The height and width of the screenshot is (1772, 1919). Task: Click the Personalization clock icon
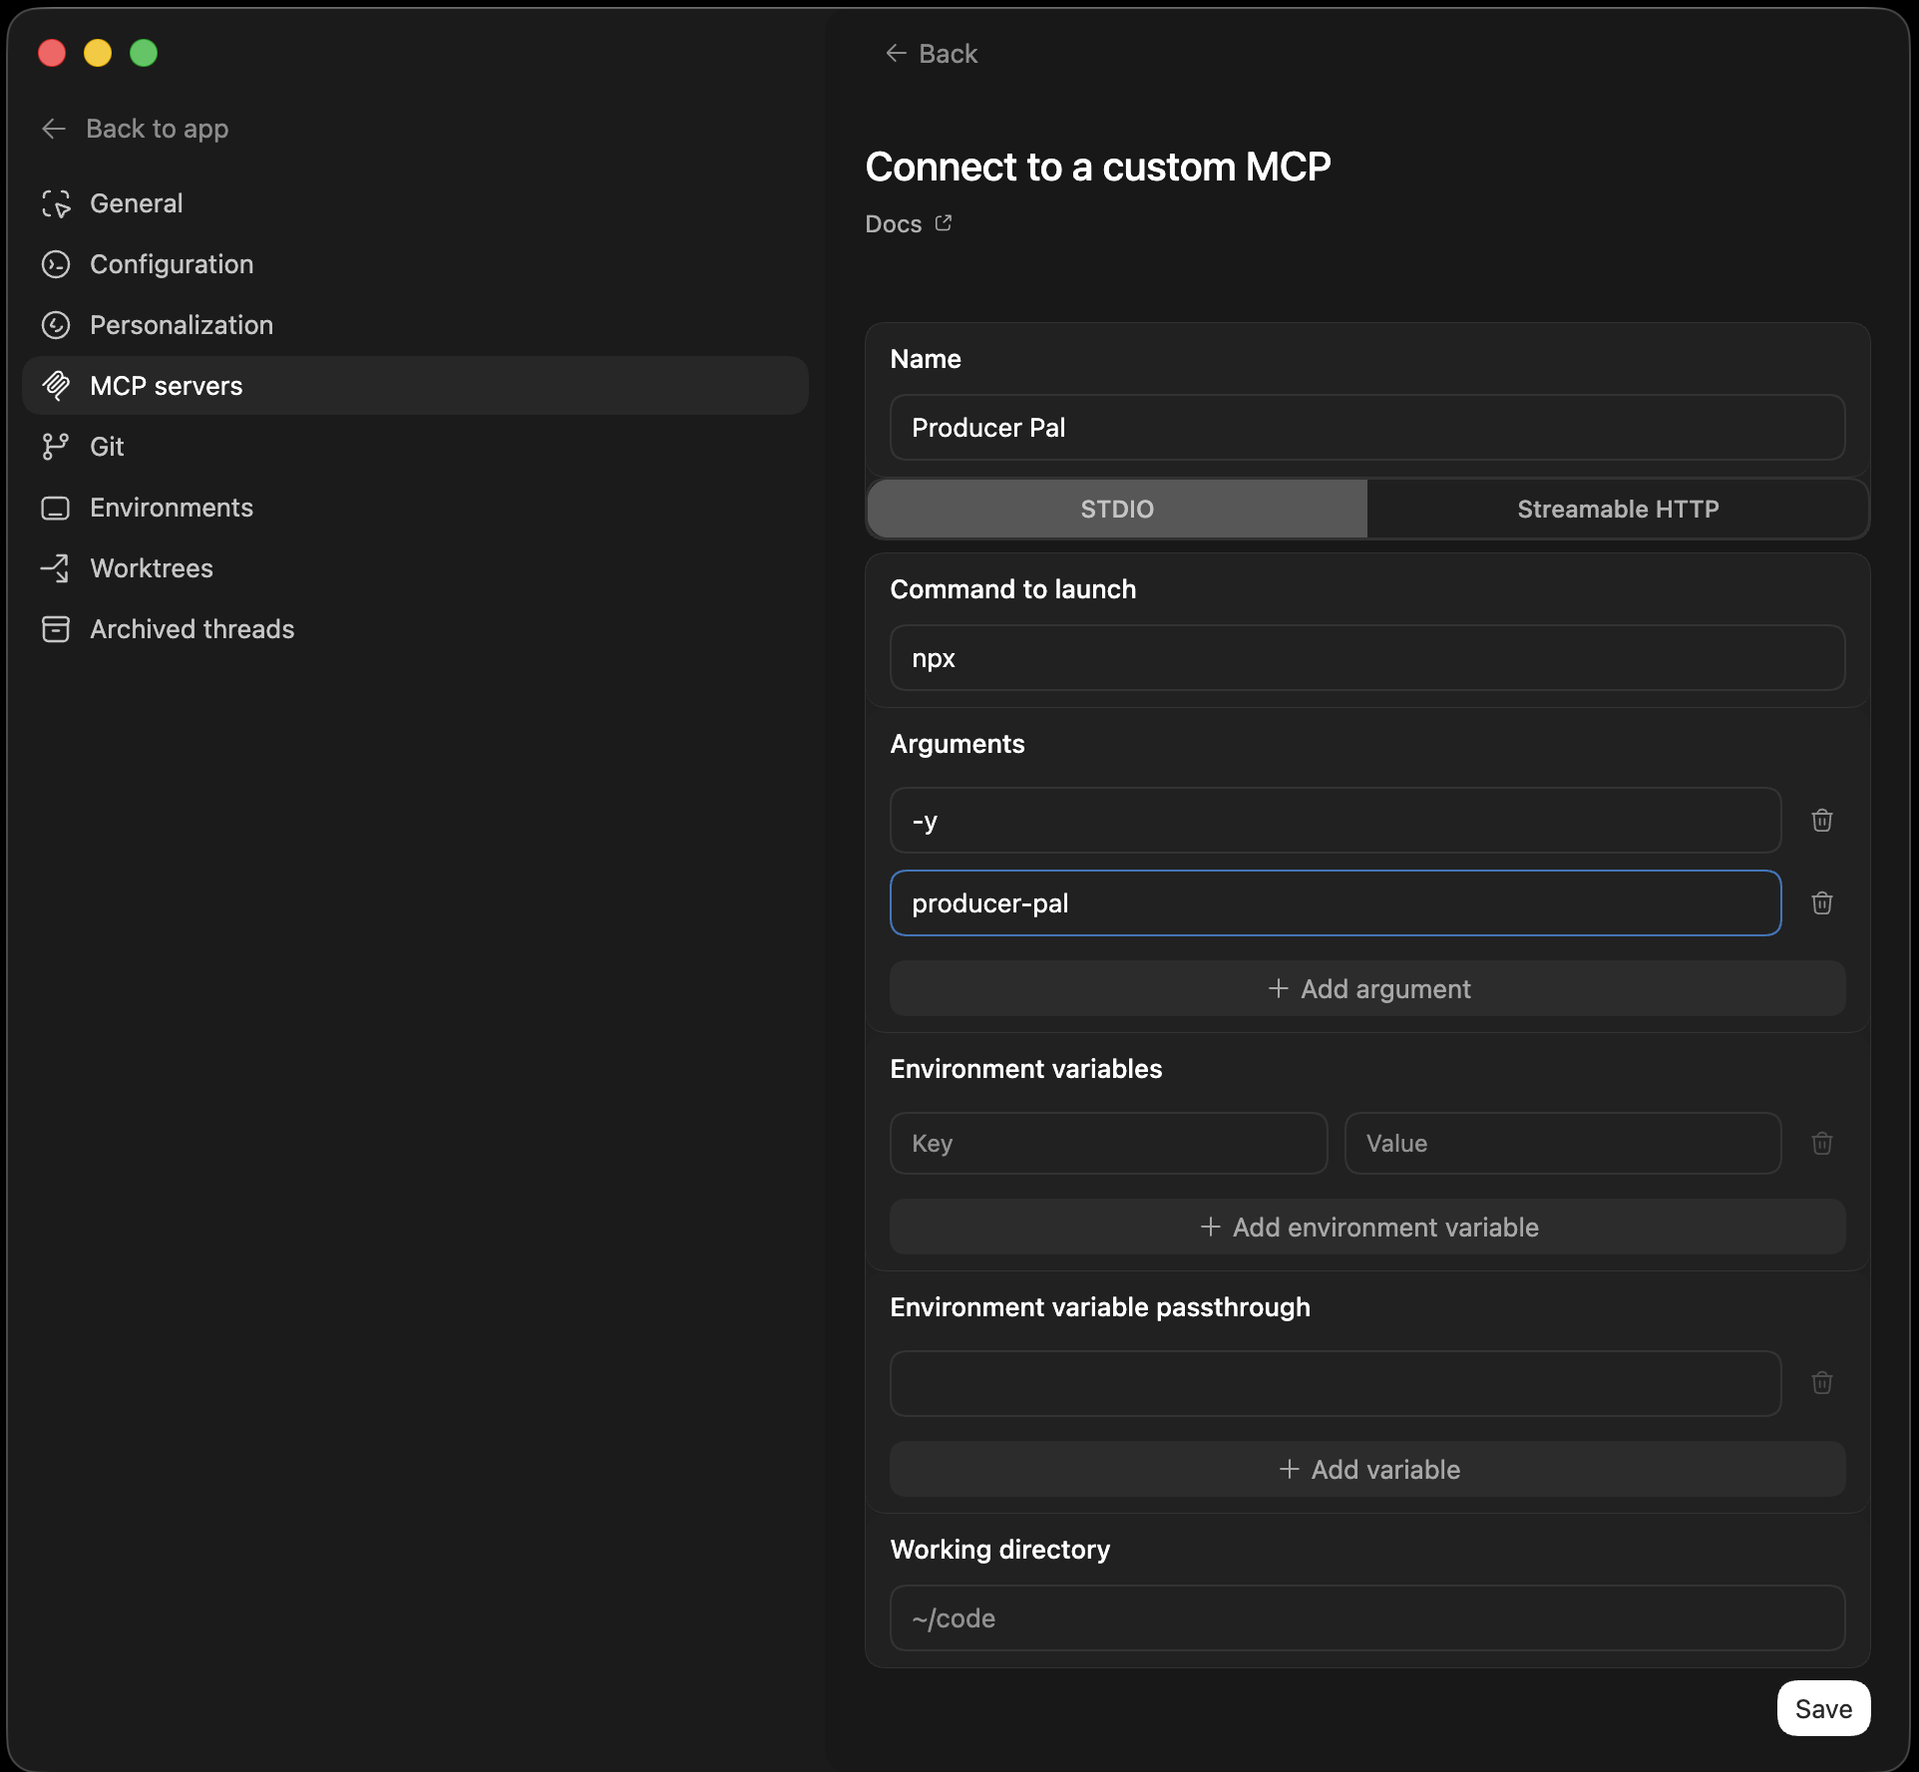point(56,325)
